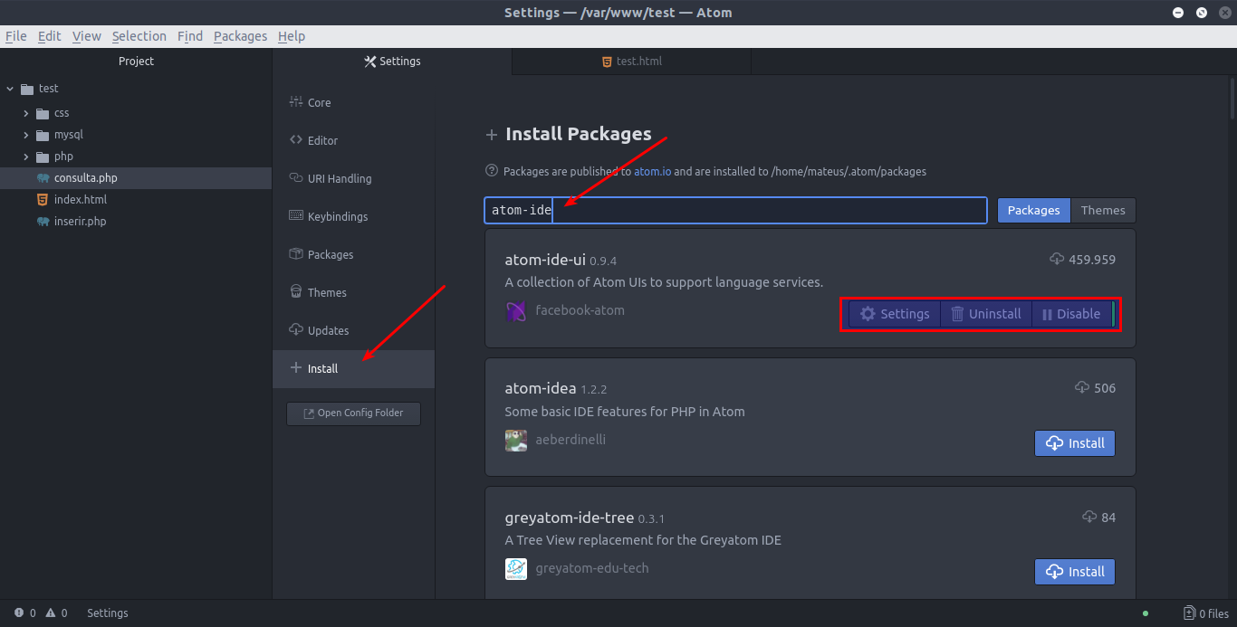
Task: Uninstall the atom-ide-ui package
Action: click(986, 314)
